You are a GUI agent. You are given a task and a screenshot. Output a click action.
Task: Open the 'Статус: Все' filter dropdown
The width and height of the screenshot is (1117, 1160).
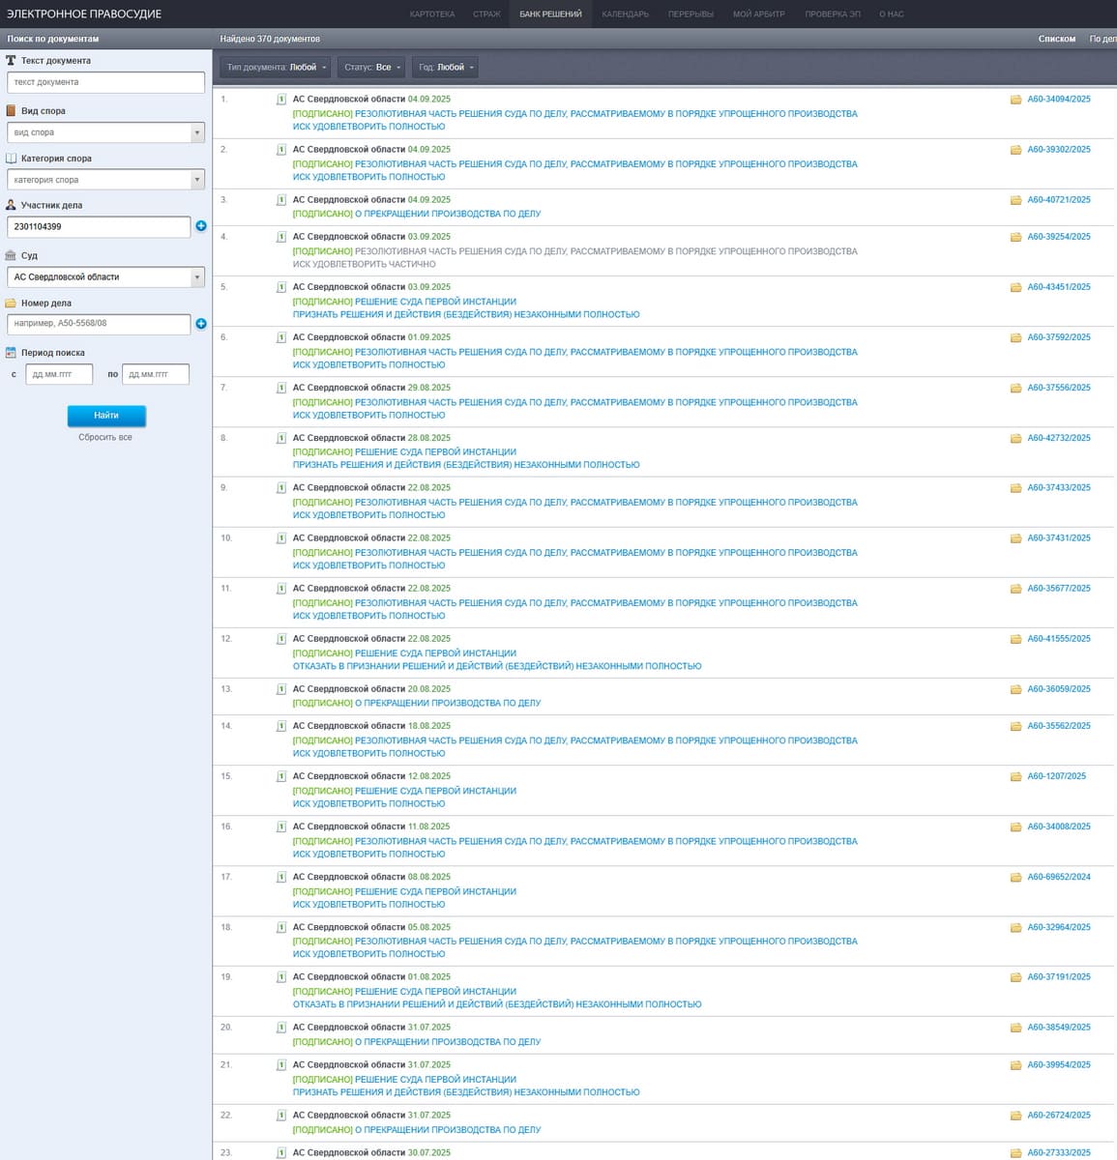[x=371, y=68]
